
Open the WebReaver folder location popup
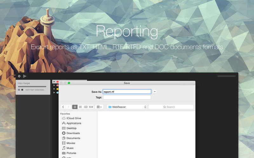(x=127, y=107)
